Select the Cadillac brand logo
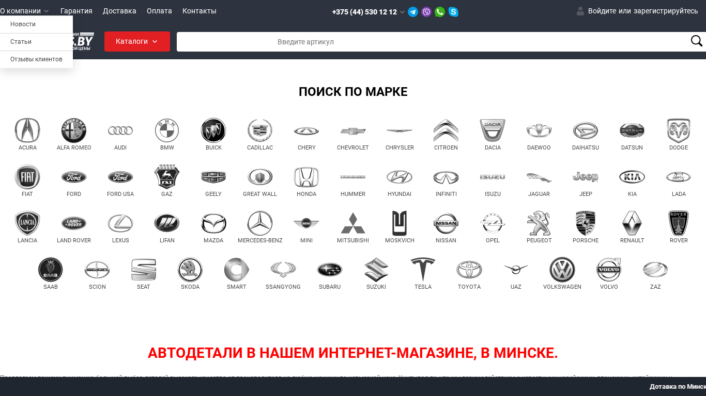Image resolution: width=706 pixels, height=396 pixels. coord(260,130)
